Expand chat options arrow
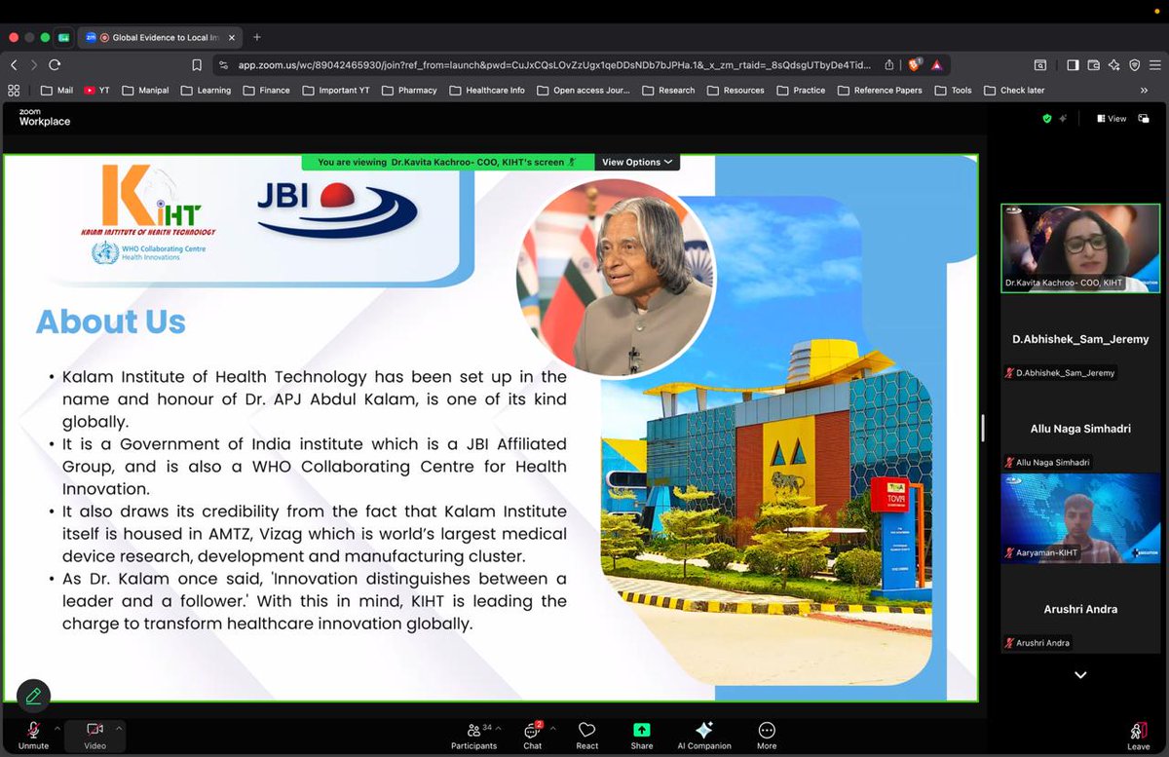Image resolution: width=1169 pixels, height=757 pixels. (552, 727)
